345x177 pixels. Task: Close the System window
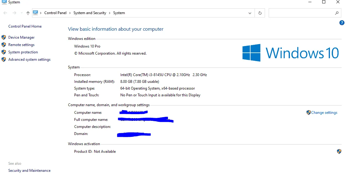pos(338,2)
